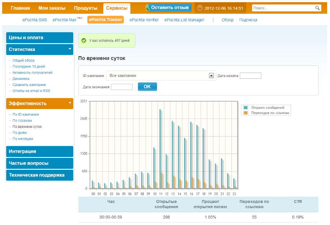Click the '00:00-00:59' table cell
Viewport: 330px width, 225px height.
tap(111, 217)
